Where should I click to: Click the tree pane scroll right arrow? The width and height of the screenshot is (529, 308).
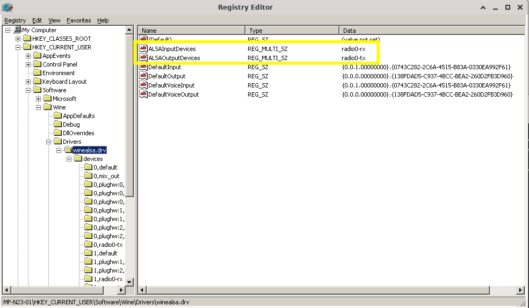(x=121, y=290)
